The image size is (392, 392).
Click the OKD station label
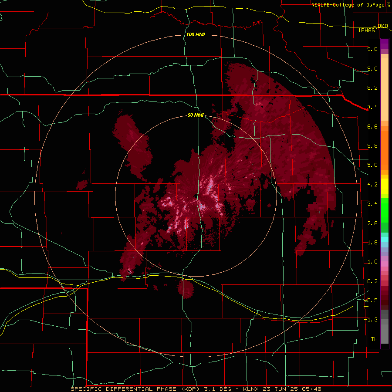point(382,26)
